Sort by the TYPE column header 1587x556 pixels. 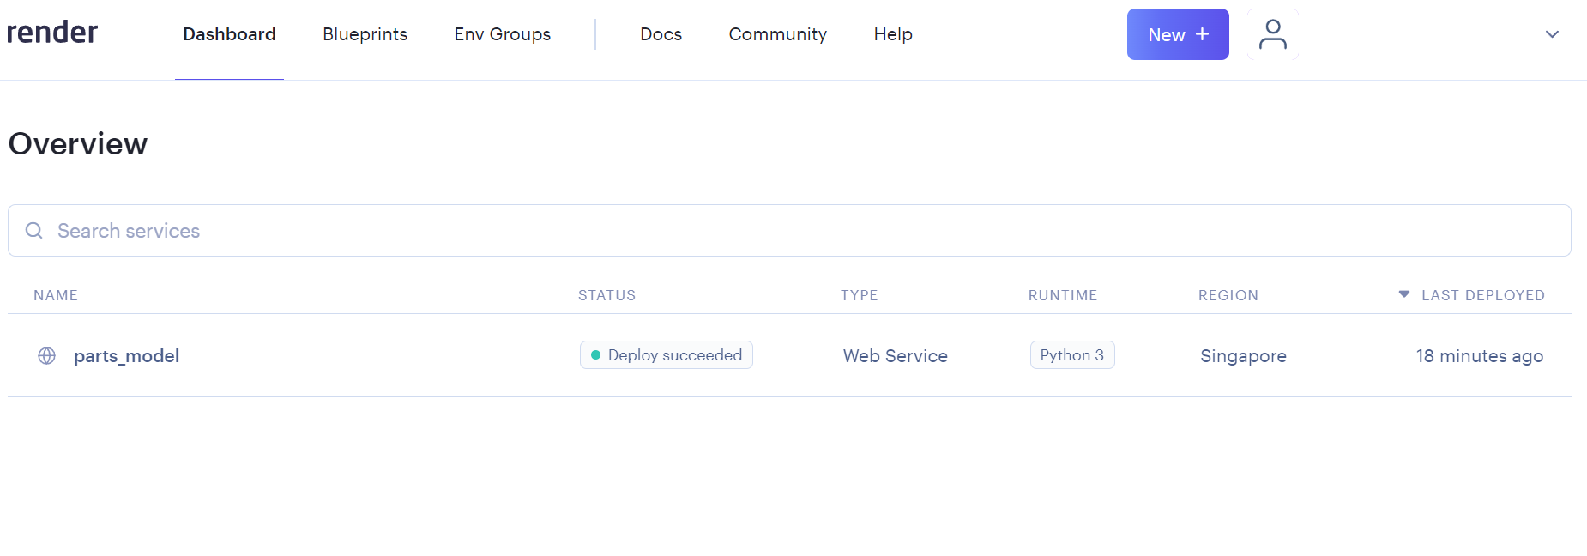click(859, 295)
